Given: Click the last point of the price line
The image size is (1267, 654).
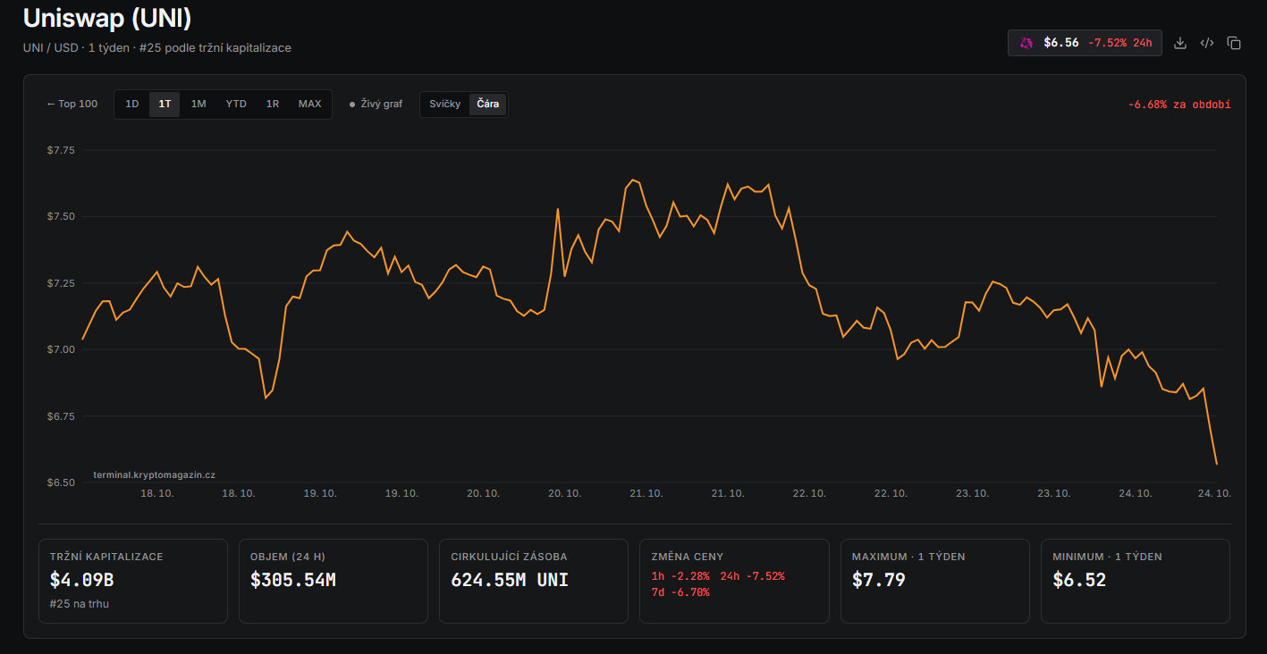Looking at the screenshot, I should pos(1217,464).
